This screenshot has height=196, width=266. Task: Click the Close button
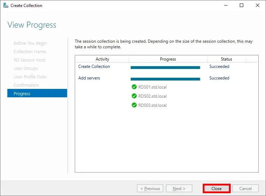click(216, 188)
